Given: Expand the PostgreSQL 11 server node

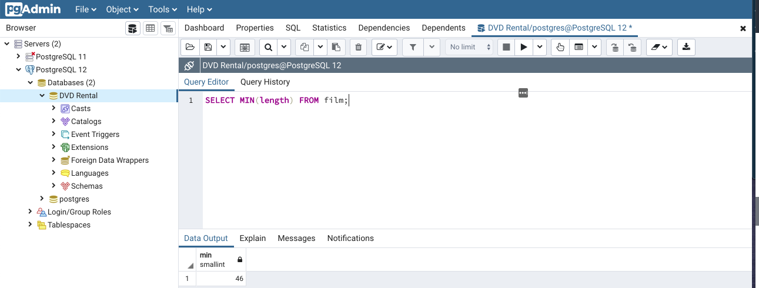Looking at the screenshot, I should [x=19, y=56].
